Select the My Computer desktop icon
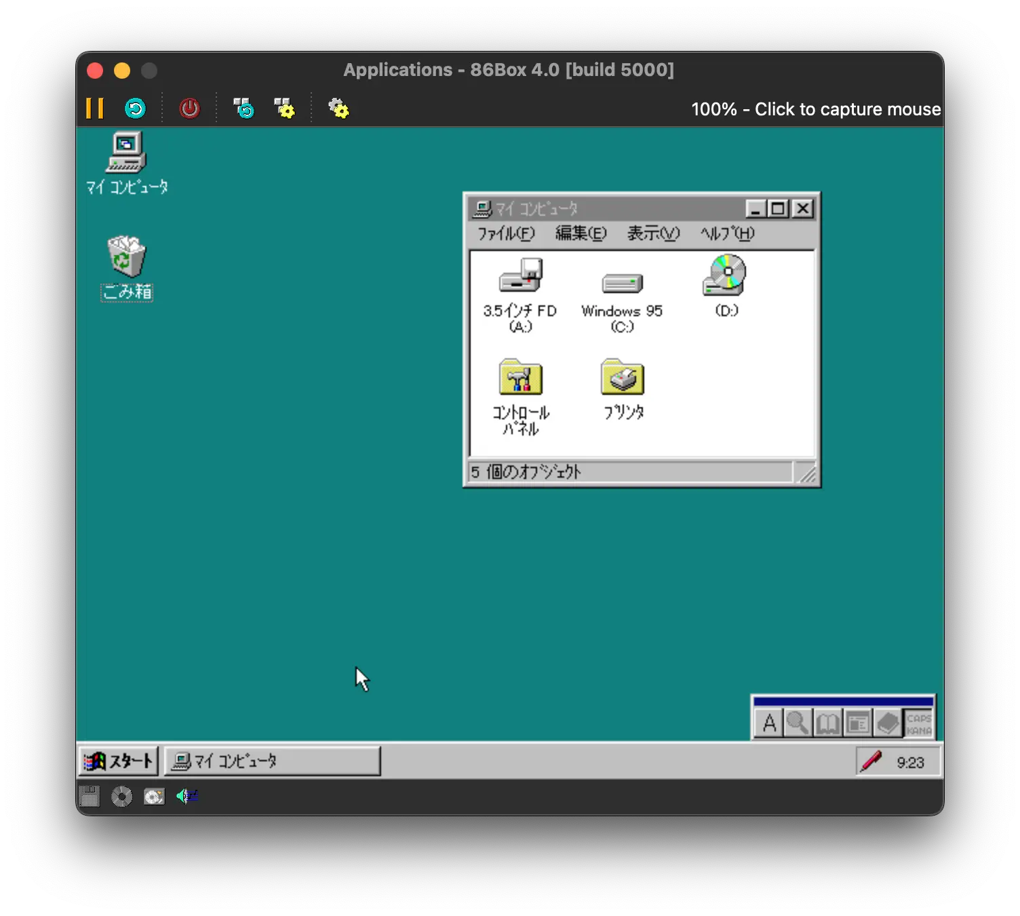1020x916 pixels. [x=127, y=164]
